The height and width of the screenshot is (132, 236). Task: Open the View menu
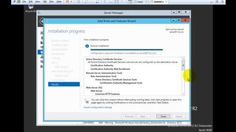pyautogui.click(x=38, y=1)
